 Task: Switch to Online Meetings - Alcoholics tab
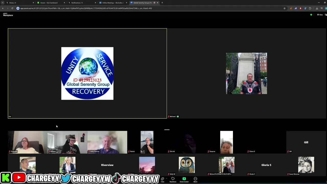click(113, 3)
